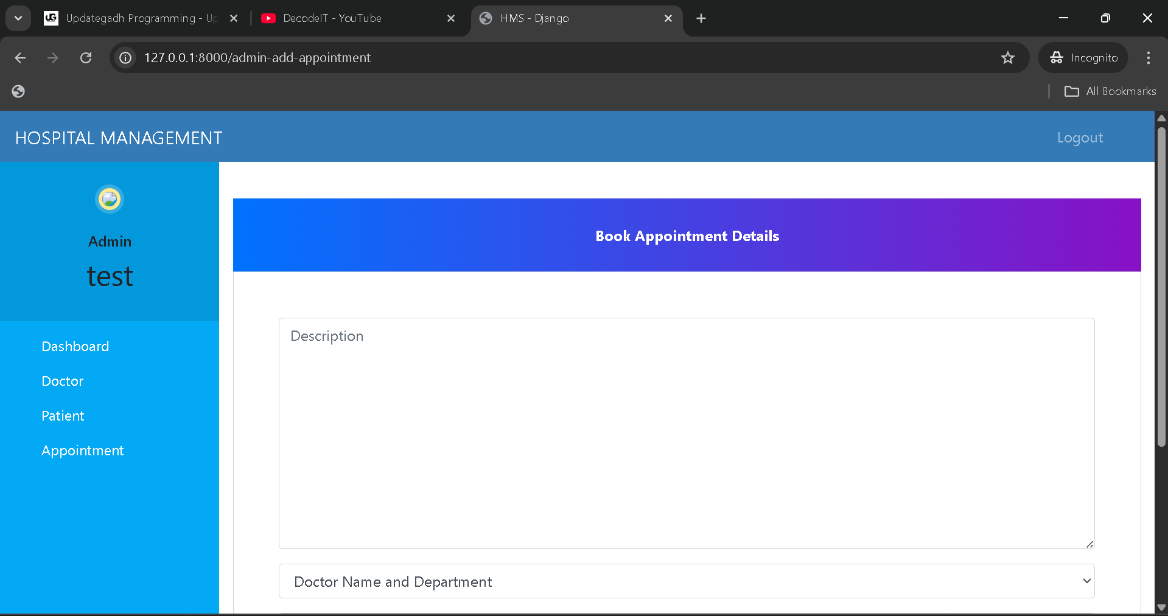Expand the Doctor Name and Department dropdown

click(x=687, y=581)
